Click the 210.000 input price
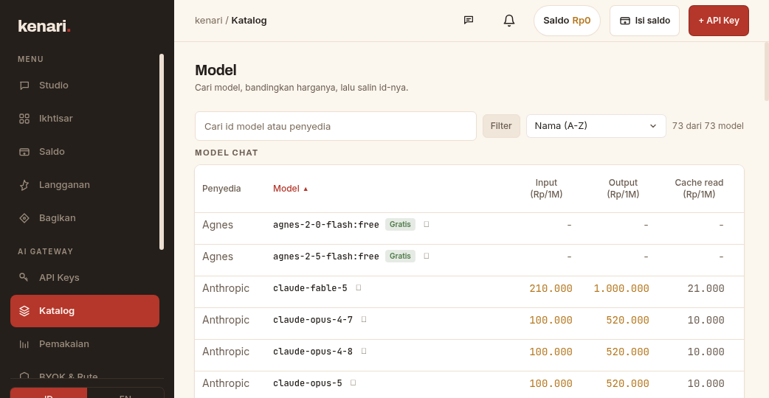Screen dimensions: 769x398 [551, 288]
